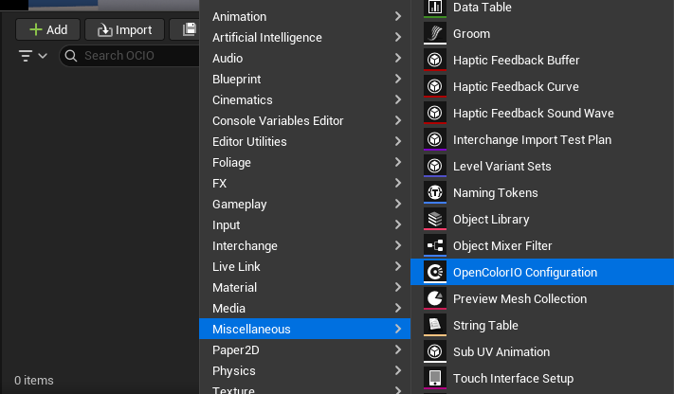Viewport: 674px width, 394px height.
Task: Open the Paper2D category
Action: click(x=304, y=349)
